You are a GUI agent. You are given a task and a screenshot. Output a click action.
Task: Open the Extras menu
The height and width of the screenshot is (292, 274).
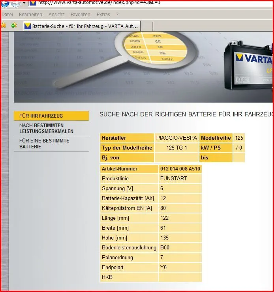point(103,15)
